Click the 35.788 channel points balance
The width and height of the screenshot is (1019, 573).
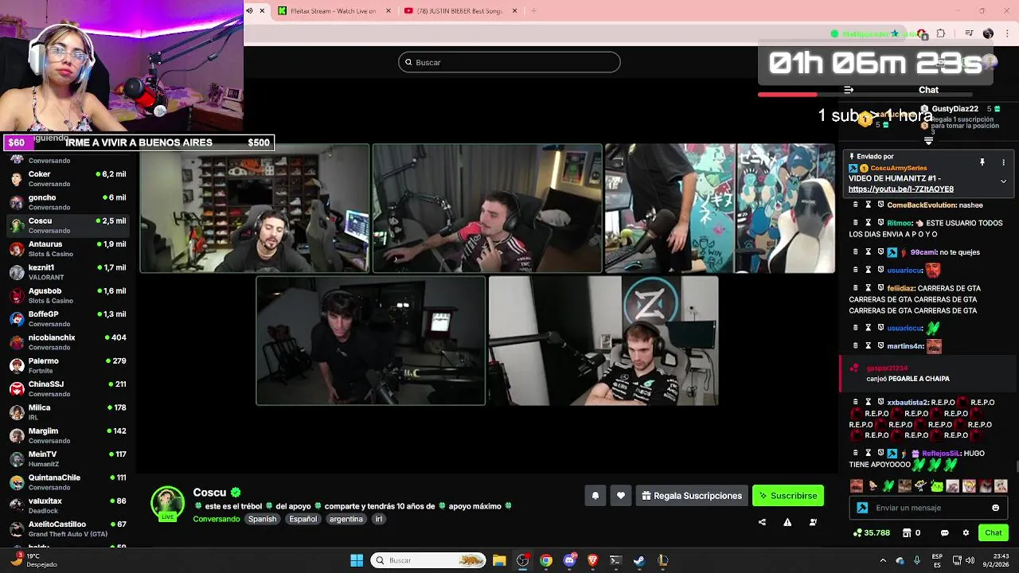coord(872,532)
